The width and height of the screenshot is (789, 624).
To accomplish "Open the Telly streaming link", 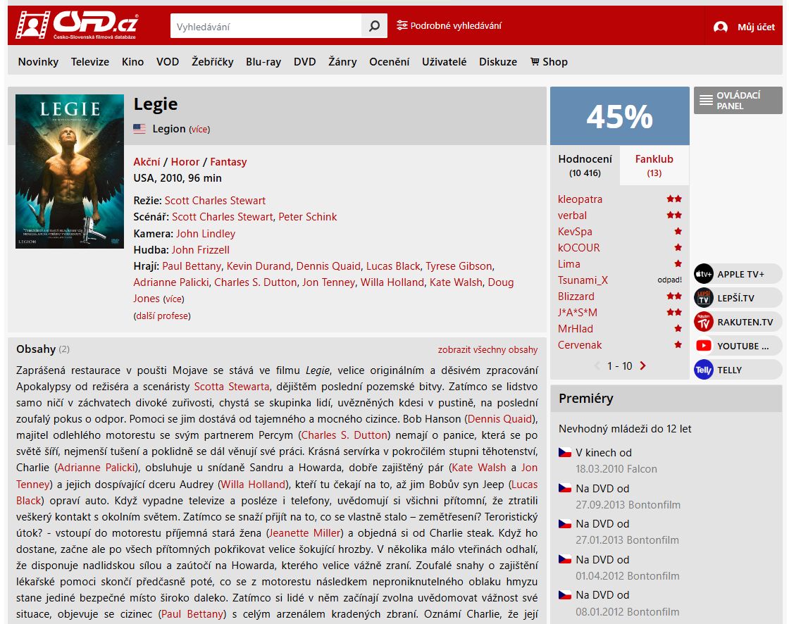I will (738, 370).
